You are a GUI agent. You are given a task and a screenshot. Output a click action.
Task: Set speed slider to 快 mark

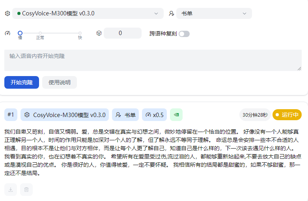(x=80, y=33)
